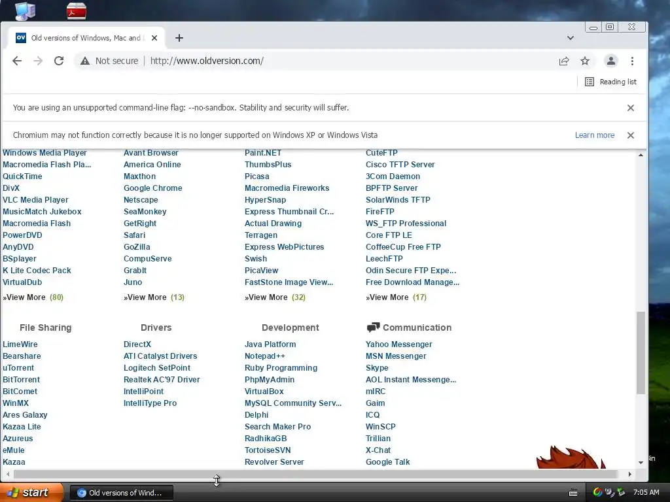The image size is (670, 502).
Task: Open the Drivers category heading
Action: point(156,327)
